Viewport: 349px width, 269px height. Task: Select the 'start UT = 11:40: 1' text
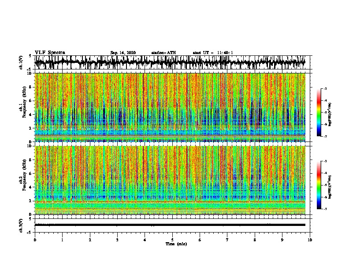click(213, 53)
